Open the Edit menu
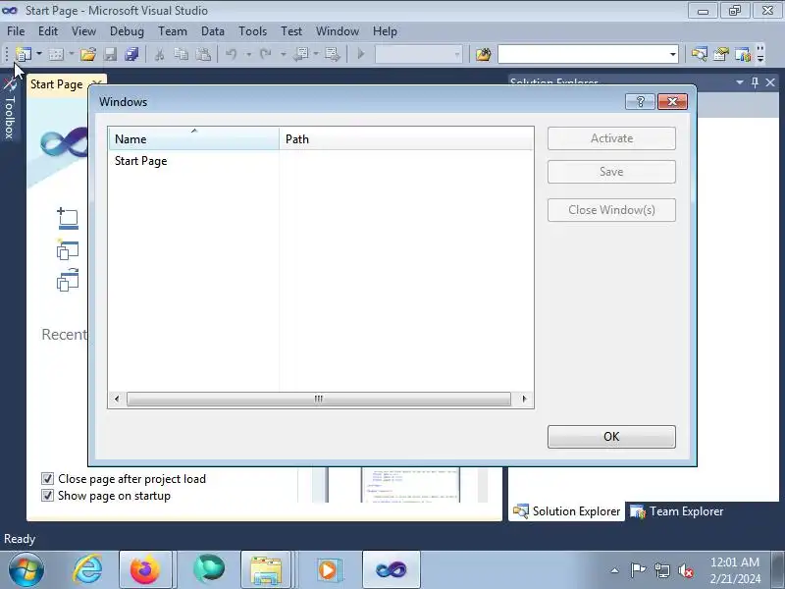 coord(48,31)
